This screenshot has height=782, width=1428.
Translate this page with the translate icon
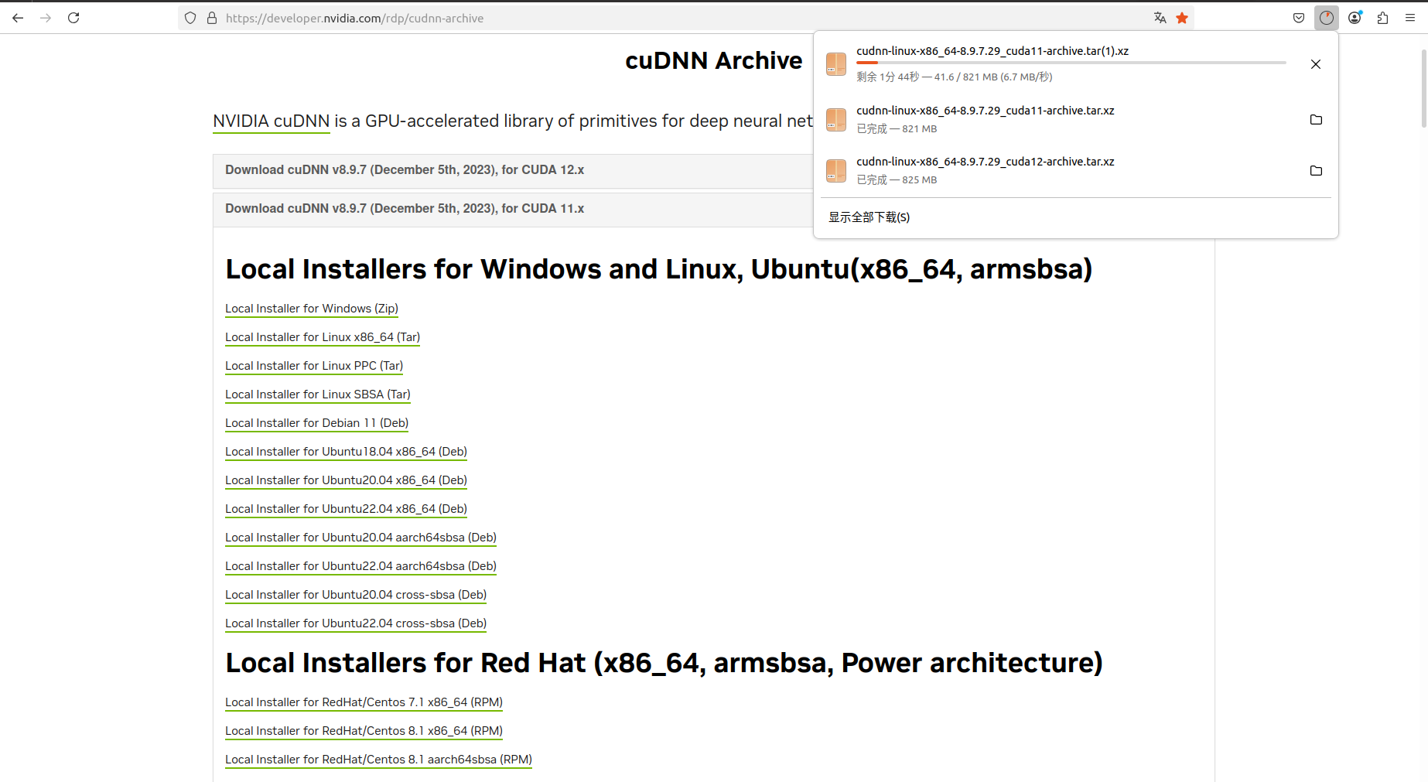coord(1160,18)
